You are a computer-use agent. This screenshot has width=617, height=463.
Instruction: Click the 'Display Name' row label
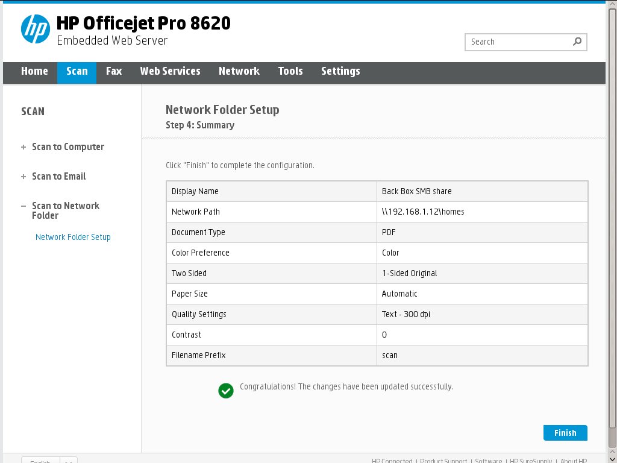pos(195,191)
